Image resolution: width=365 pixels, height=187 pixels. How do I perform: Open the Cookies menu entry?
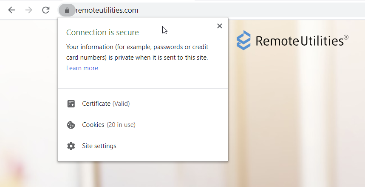[93, 125]
